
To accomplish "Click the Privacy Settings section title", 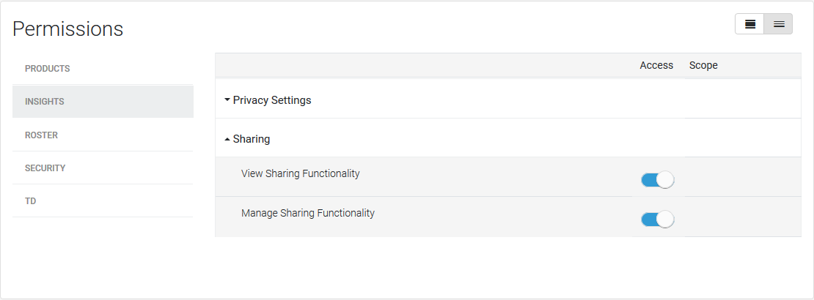I will [x=272, y=100].
